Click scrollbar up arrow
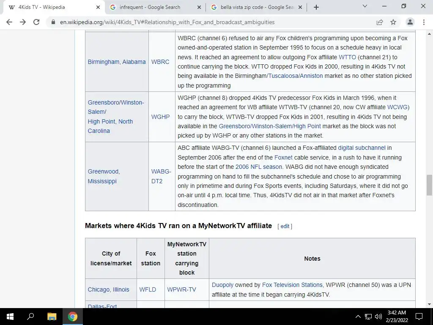Screen dimensions: 433x325 pos(429,34)
